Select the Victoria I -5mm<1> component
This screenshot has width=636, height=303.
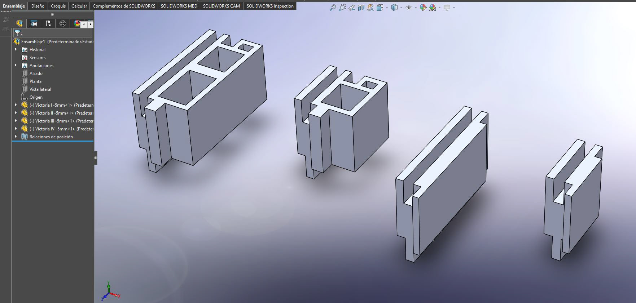click(x=61, y=105)
